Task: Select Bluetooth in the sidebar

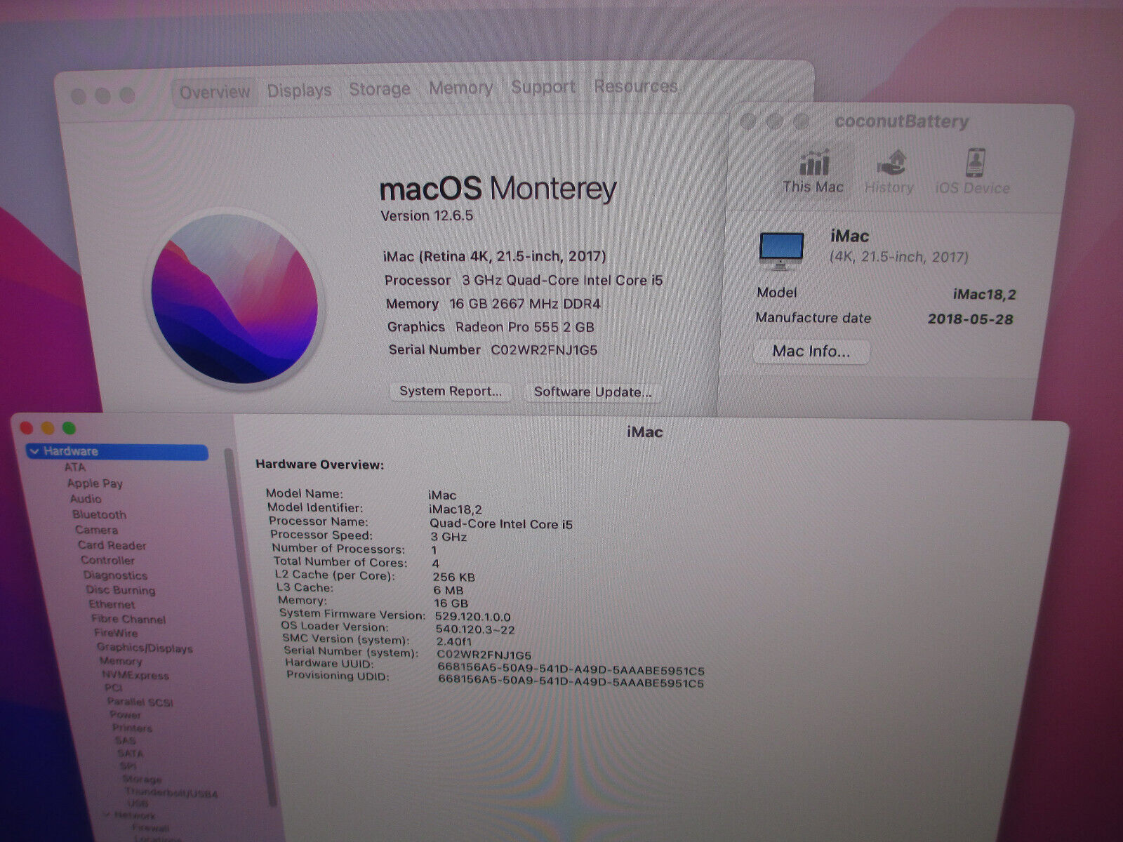Action: (x=100, y=514)
